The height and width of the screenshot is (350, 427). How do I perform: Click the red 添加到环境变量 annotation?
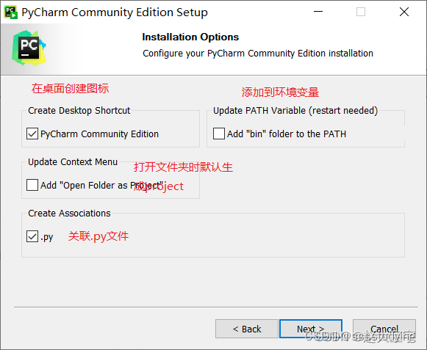pos(280,92)
